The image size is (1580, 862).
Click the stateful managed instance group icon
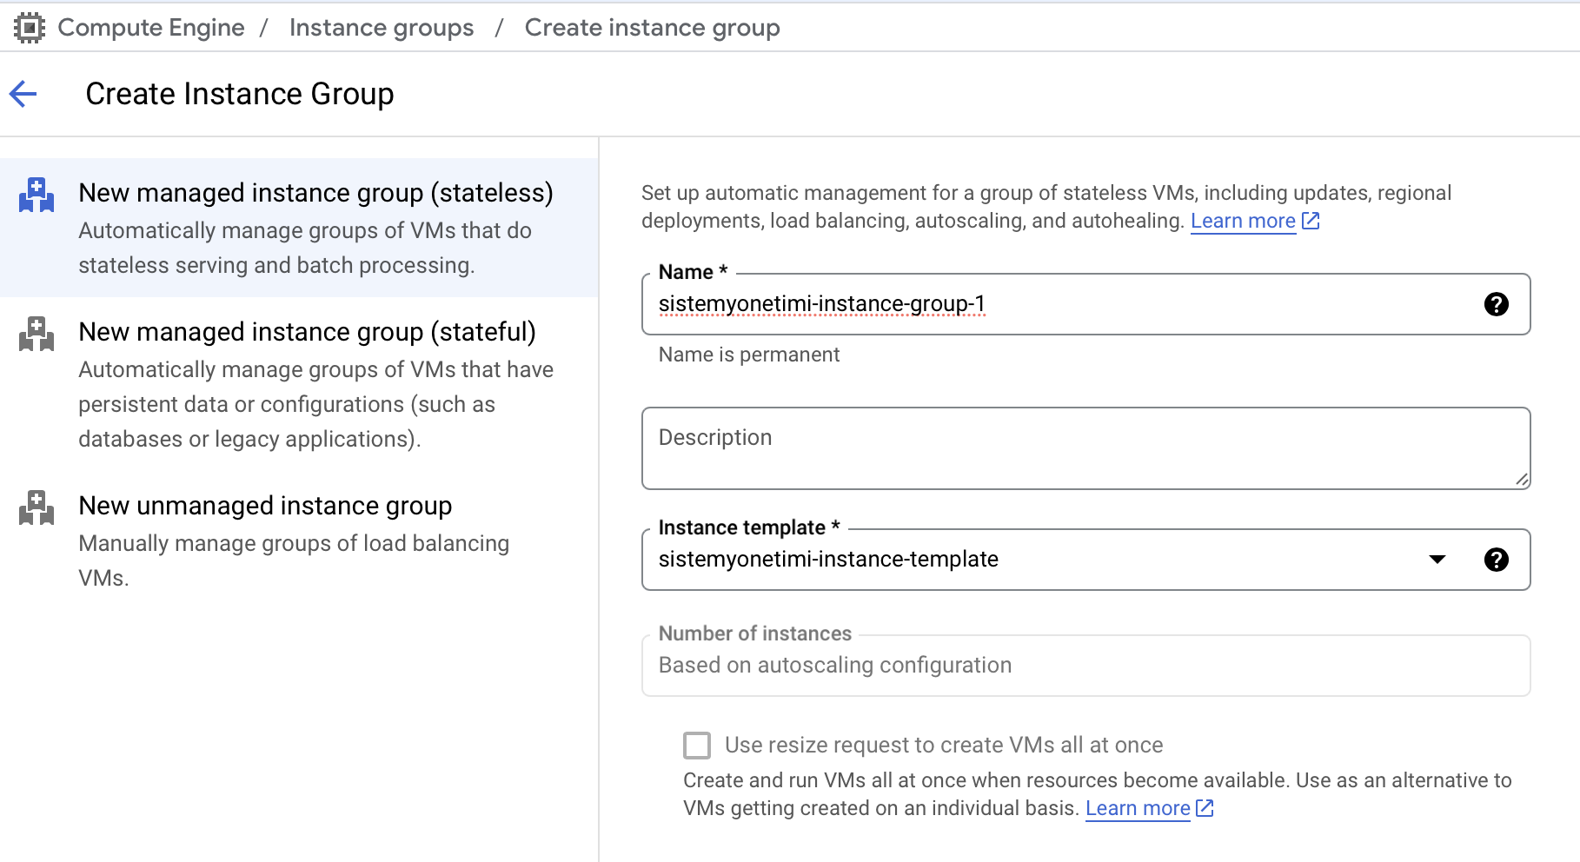[x=37, y=335]
